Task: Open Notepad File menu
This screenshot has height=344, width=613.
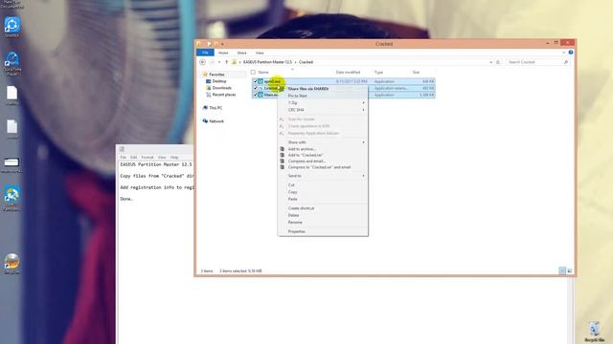Action: click(124, 157)
